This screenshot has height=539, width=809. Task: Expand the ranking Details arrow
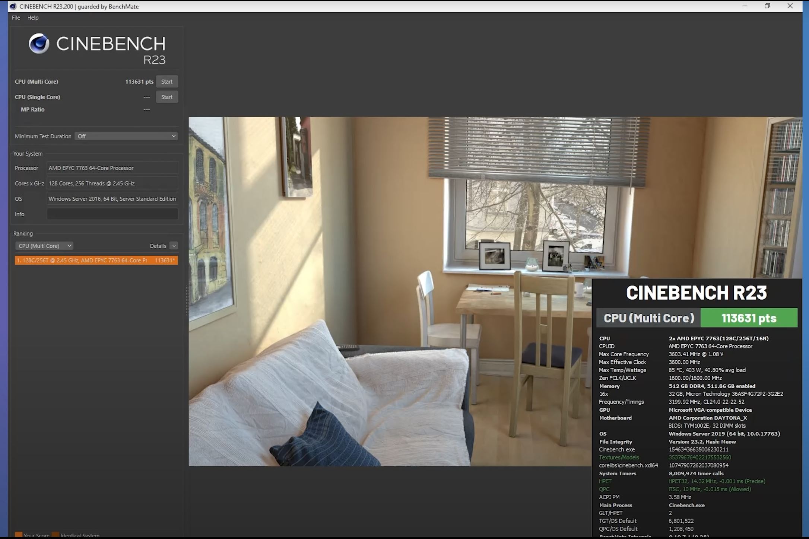point(174,246)
